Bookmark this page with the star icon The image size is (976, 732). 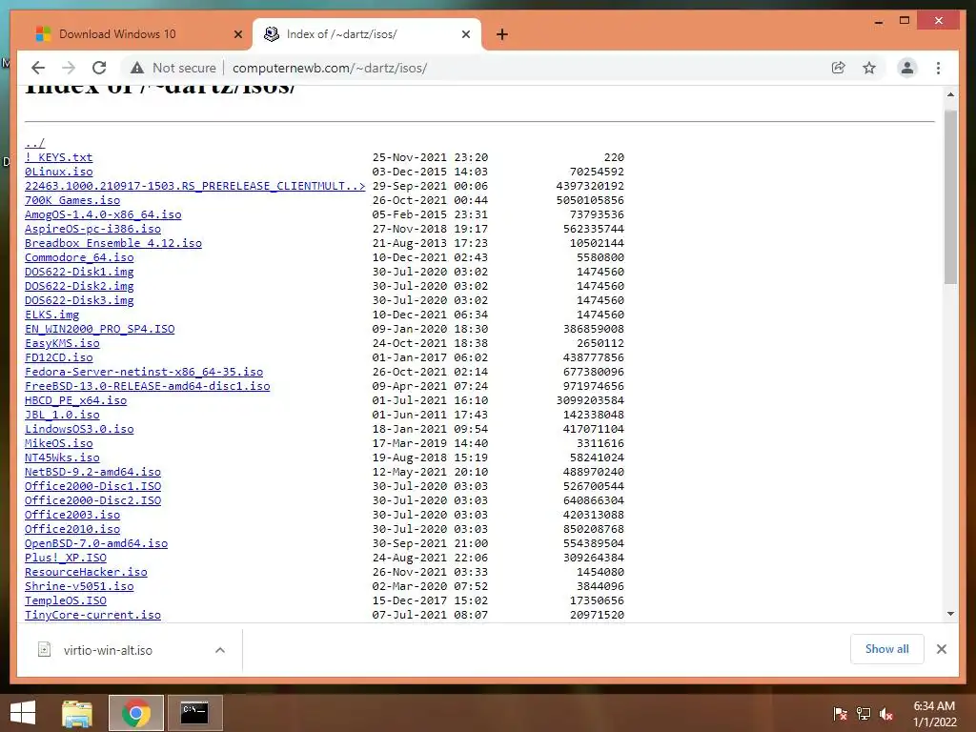[869, 68]
